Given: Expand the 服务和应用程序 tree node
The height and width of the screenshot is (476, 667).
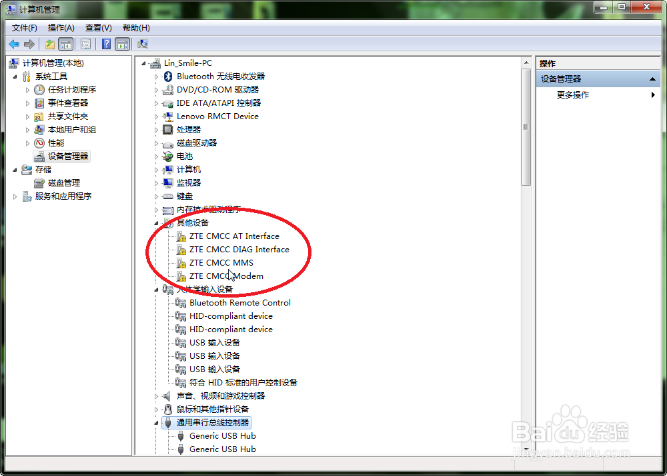Looking at the screenshot, I should pos(15,196).
